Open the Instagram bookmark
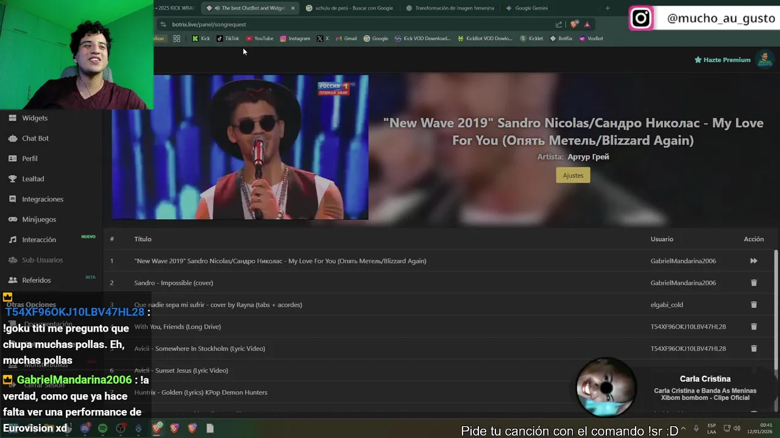 (x=295, y=38)
